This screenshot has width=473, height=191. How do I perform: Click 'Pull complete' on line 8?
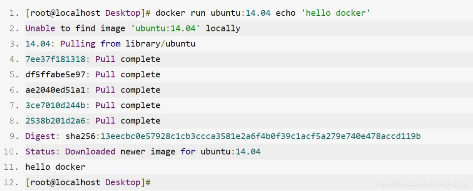coord(128,121)
